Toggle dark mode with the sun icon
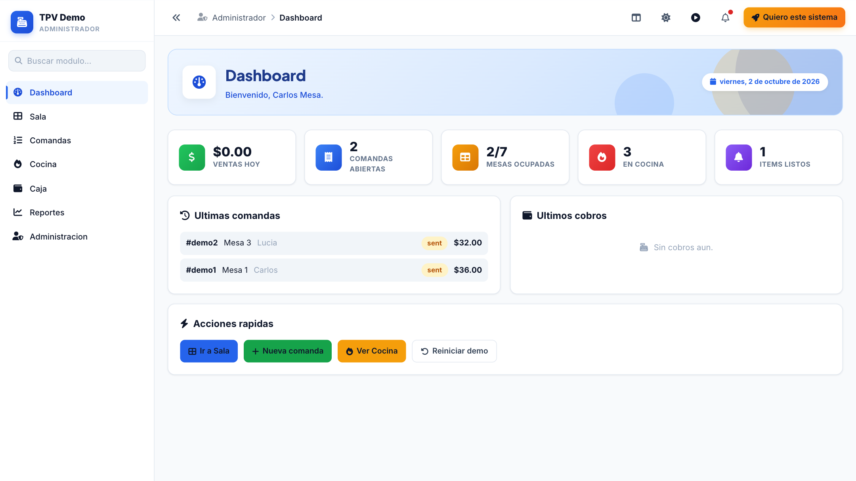Image resolution: width=856 pixels, height=481 pixels. (x=666, y=18)
